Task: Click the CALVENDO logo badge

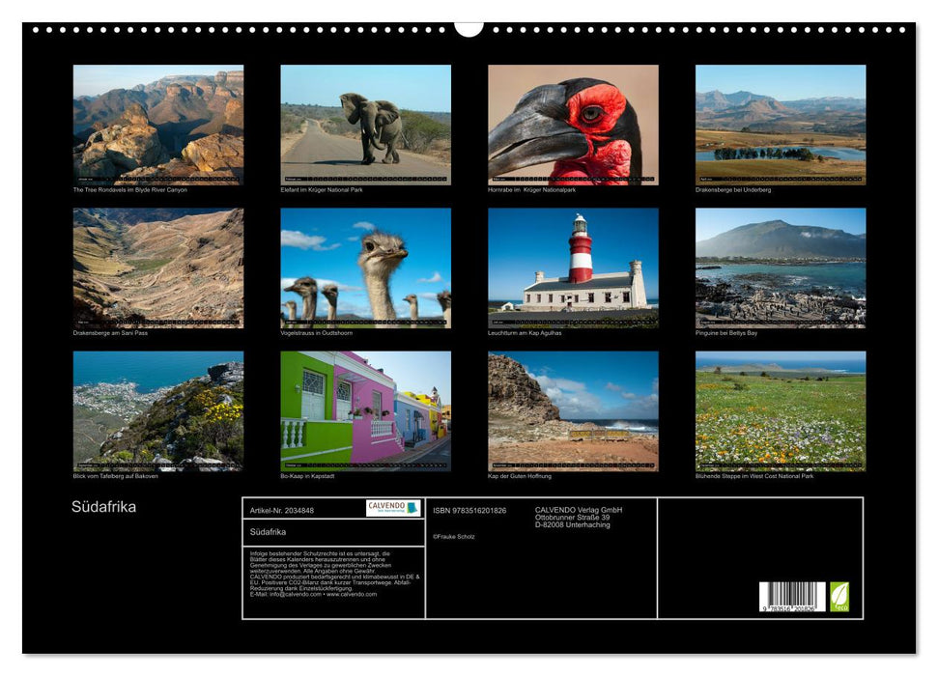Action: (393, 508)
